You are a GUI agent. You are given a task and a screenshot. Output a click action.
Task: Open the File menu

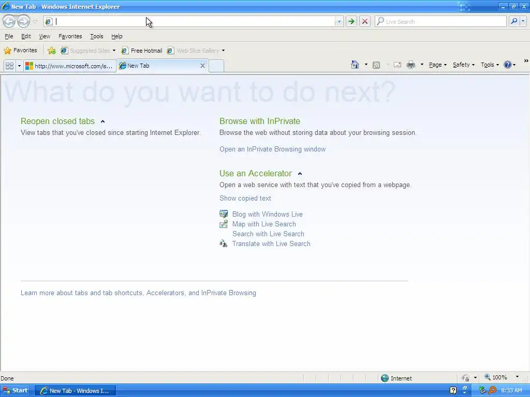pos(9,36)
